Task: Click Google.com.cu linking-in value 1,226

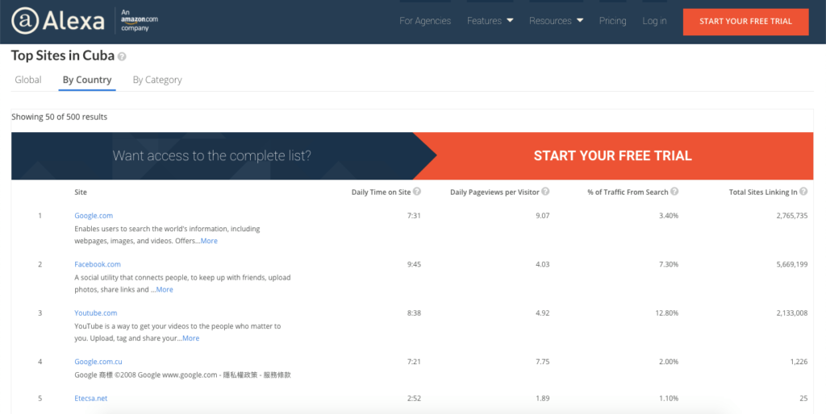Action: tap(799, 362)
